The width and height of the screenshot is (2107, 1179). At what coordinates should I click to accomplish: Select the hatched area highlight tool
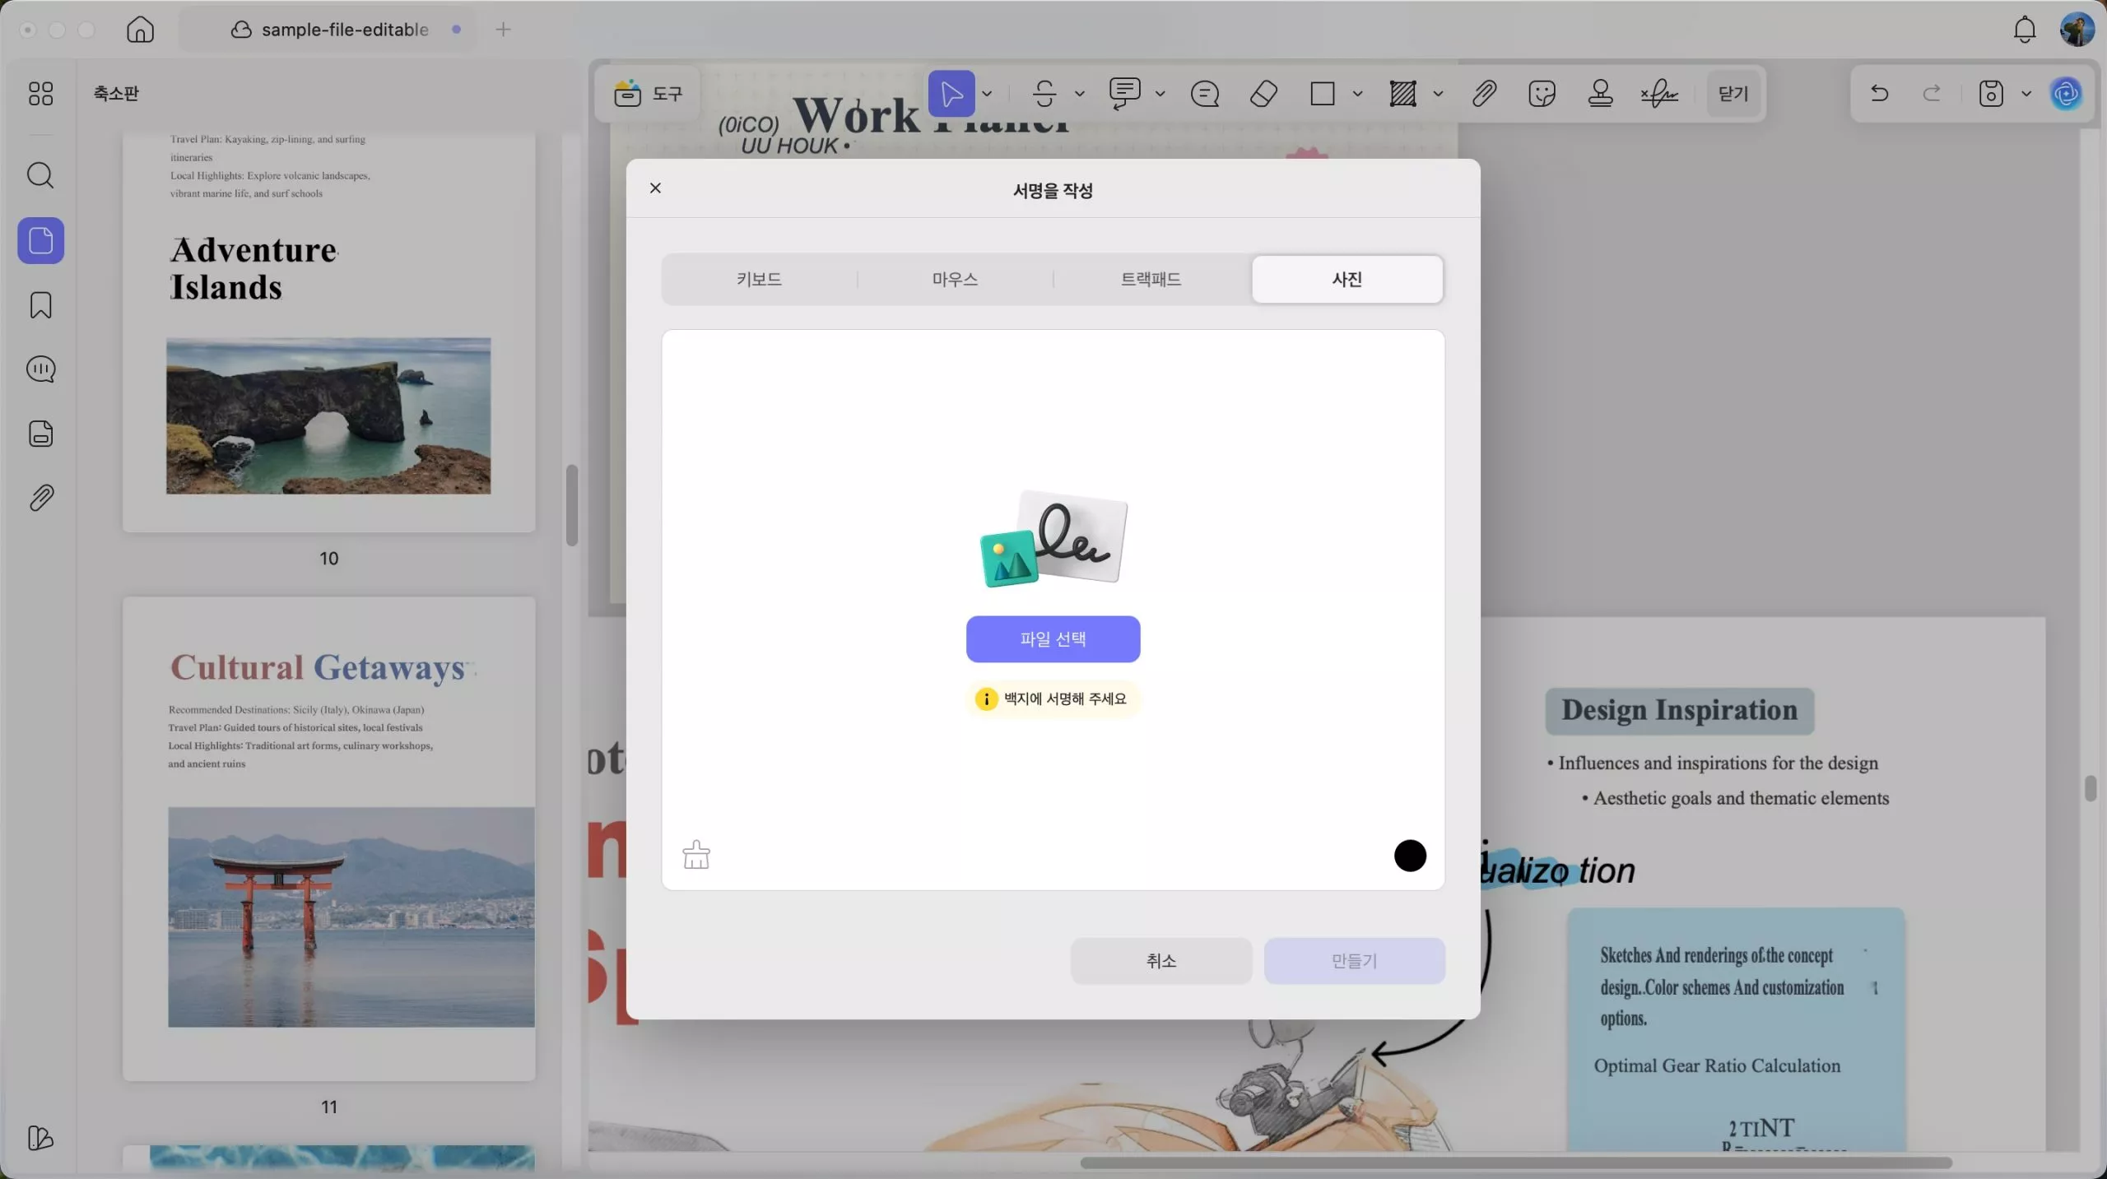pyautogui.click(x=1402, y=94)
